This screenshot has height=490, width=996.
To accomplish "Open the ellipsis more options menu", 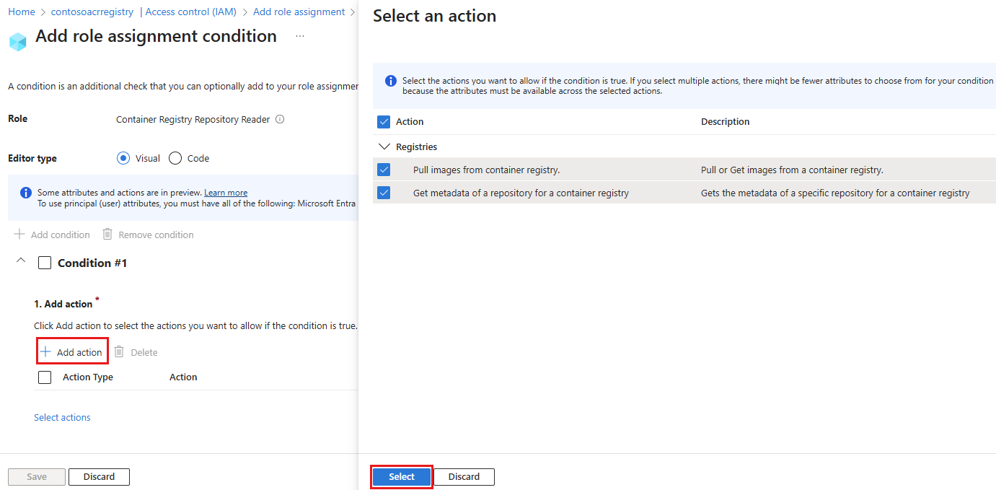I will (x=300, y=37).
